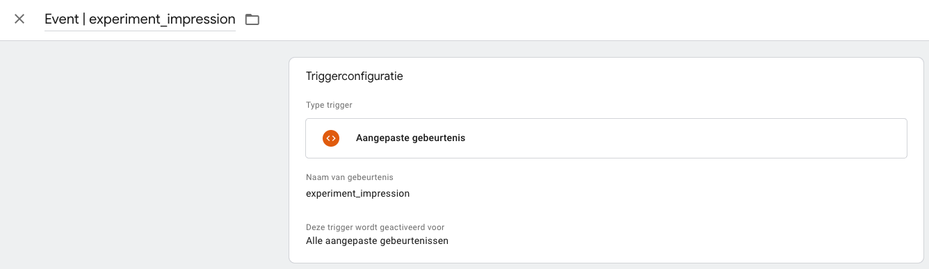The height and width of the screenshot is (269, 929).
Task: Select 'Alle aangepaste gebeurtenissen' option text
Action: pos(377,241)
